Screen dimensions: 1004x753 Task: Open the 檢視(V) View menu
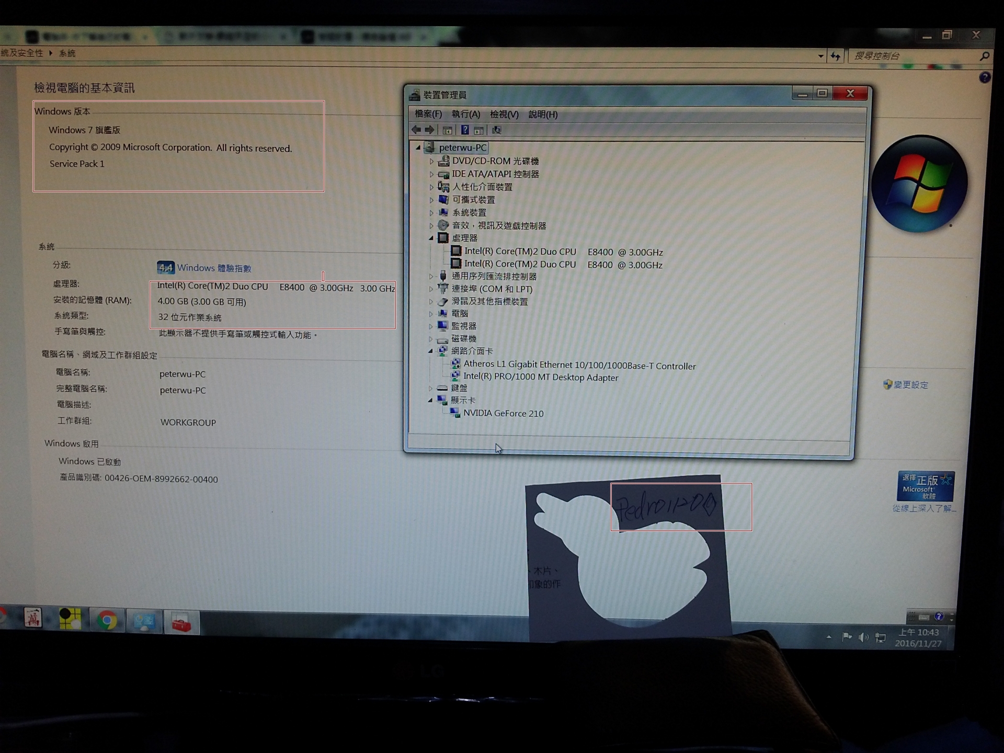(504, 114)
